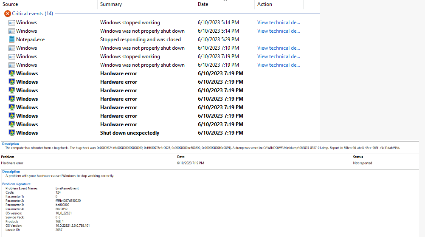Click Windows icon for 5:14 PM improper shutdown
Image resolution: width=425 pixels, height=237 pixels.
[x=11, y=31]
